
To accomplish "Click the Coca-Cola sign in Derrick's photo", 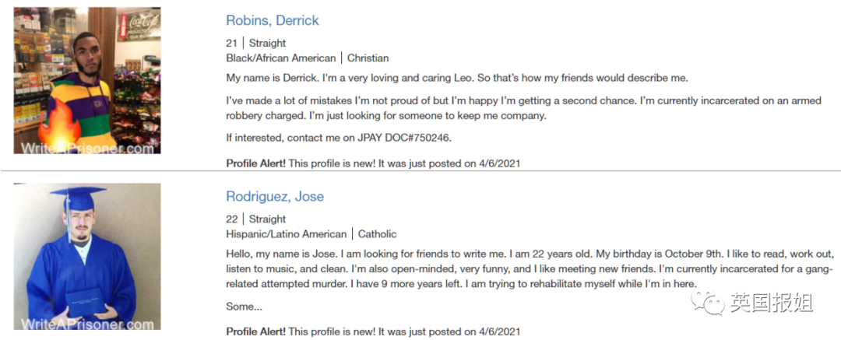I will click(139, 25).
